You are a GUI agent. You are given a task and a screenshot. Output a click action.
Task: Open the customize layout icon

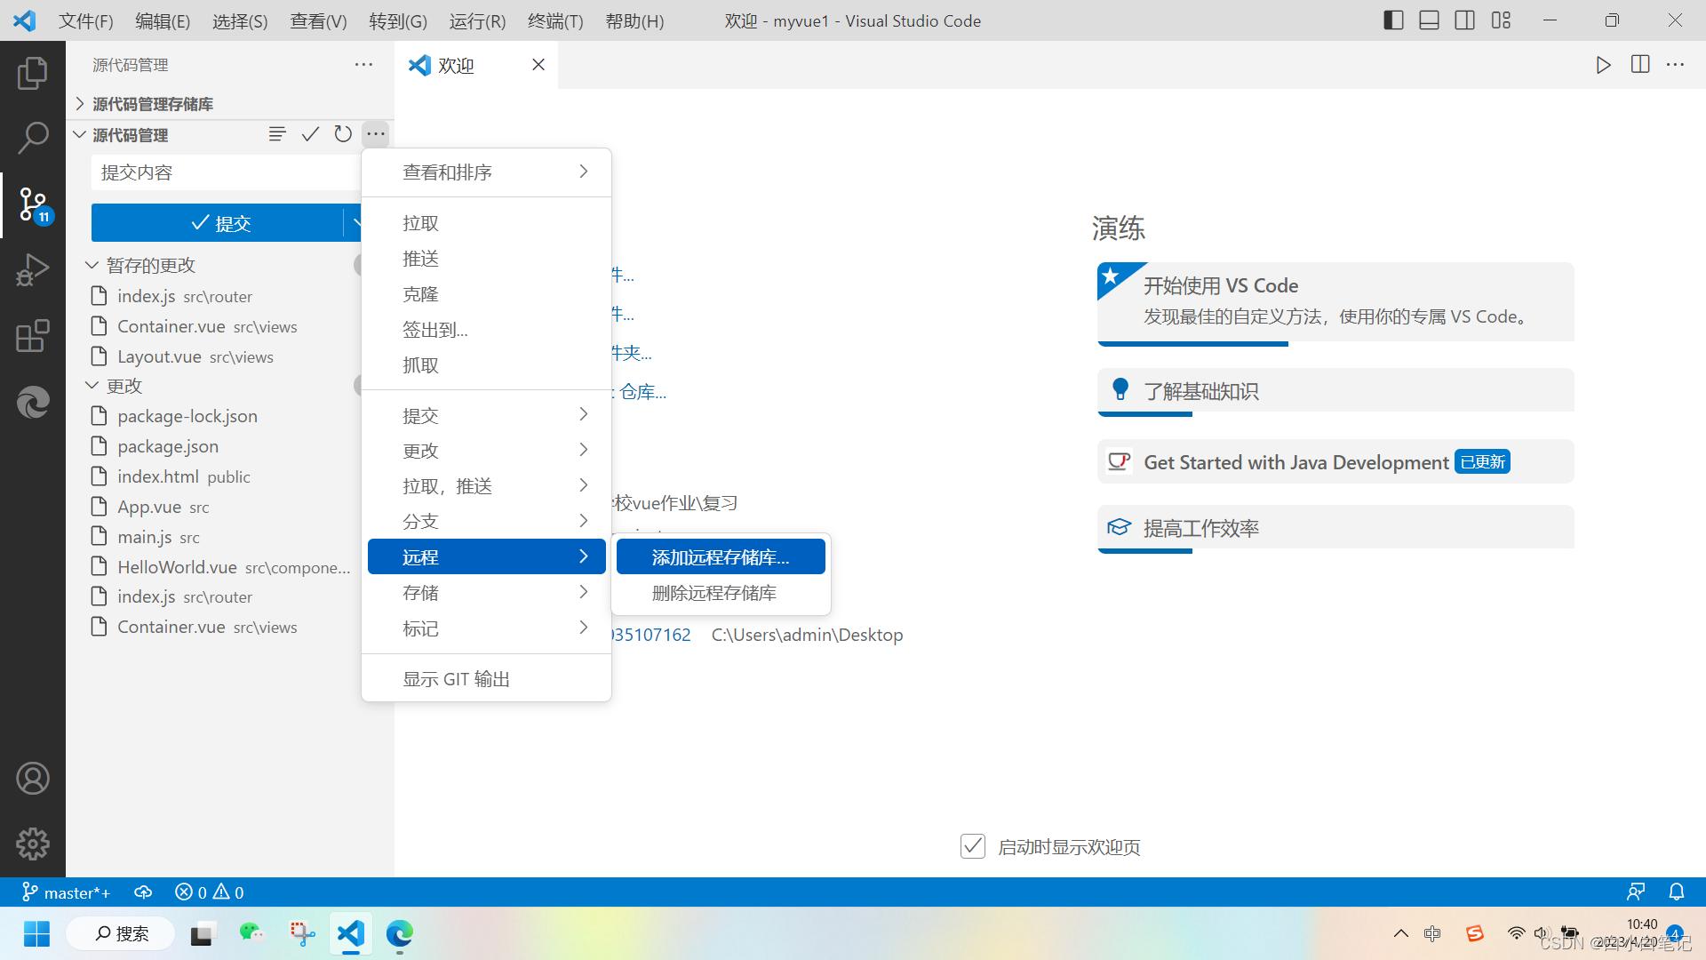(1501, 20)
